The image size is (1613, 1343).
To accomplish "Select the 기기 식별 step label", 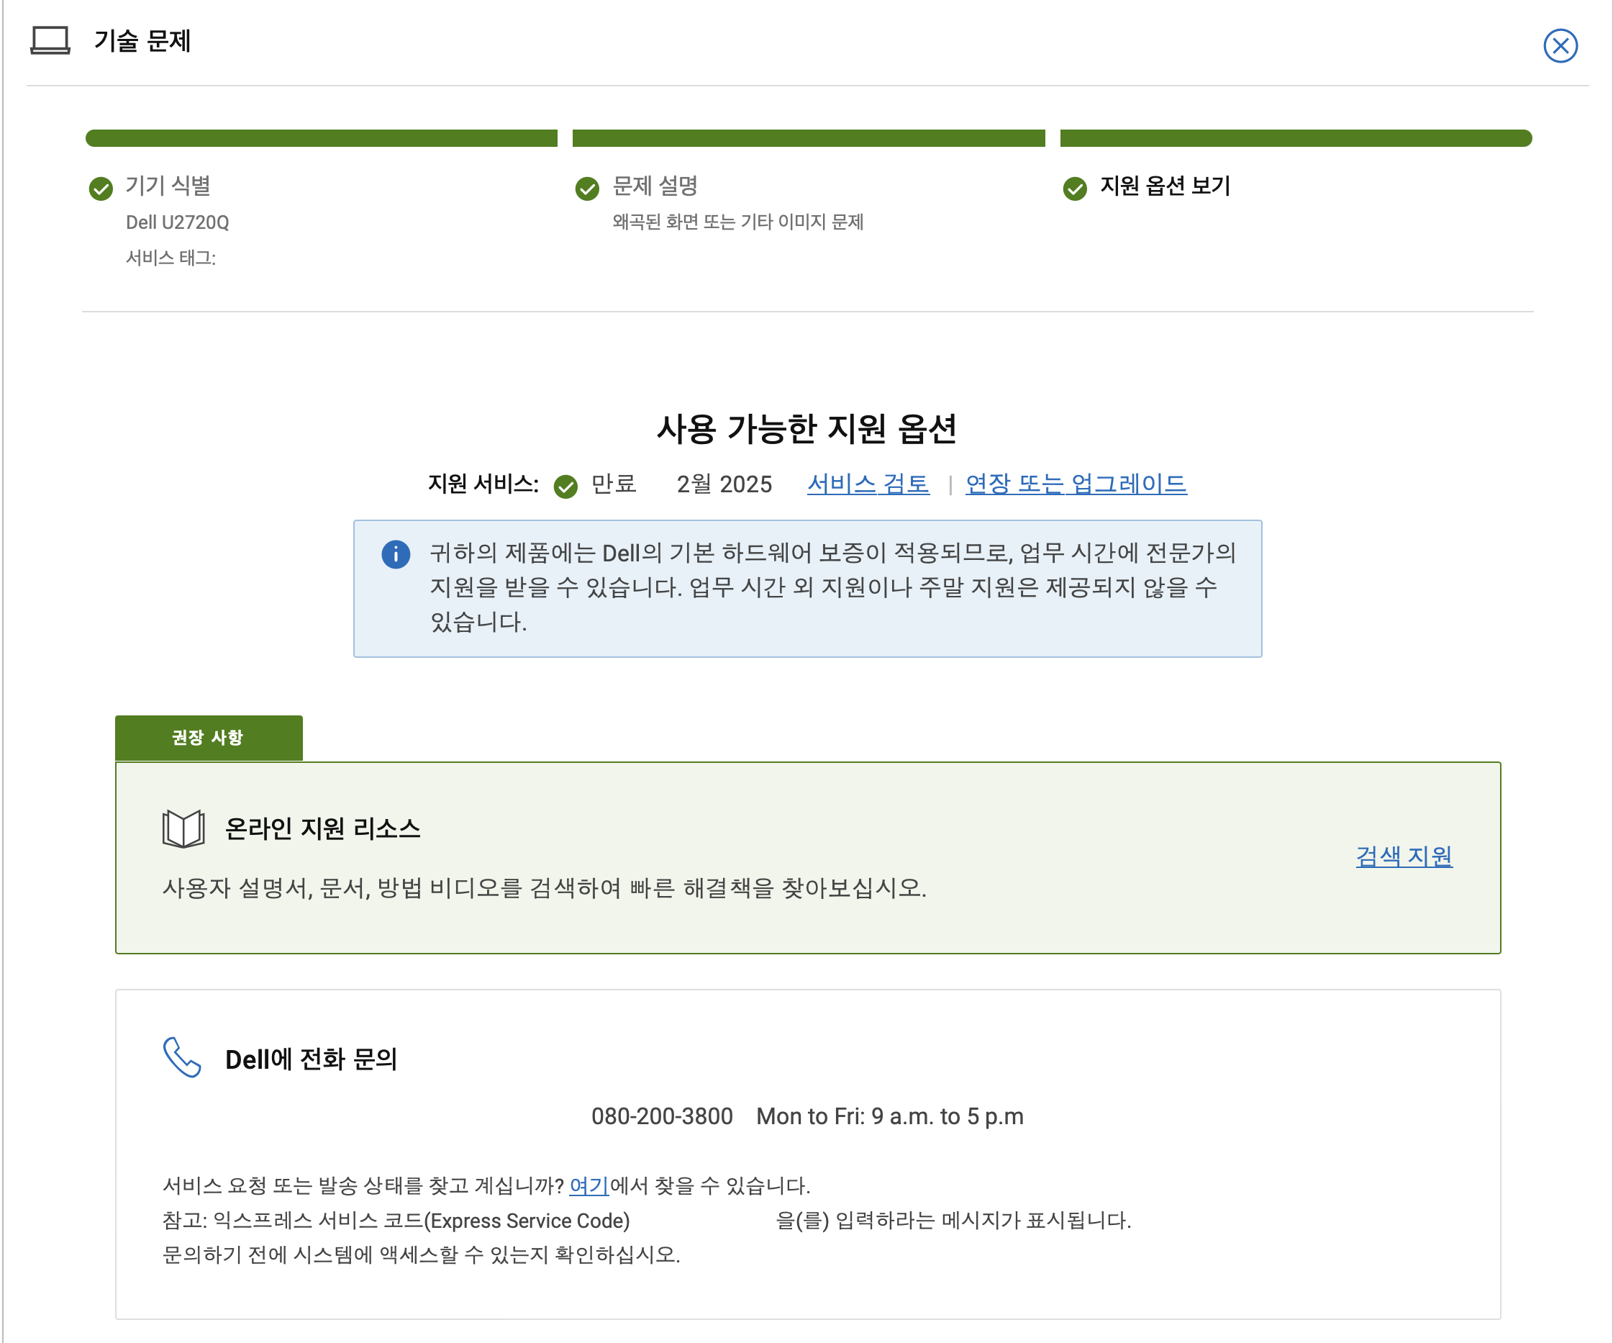I will coord(171,186).
